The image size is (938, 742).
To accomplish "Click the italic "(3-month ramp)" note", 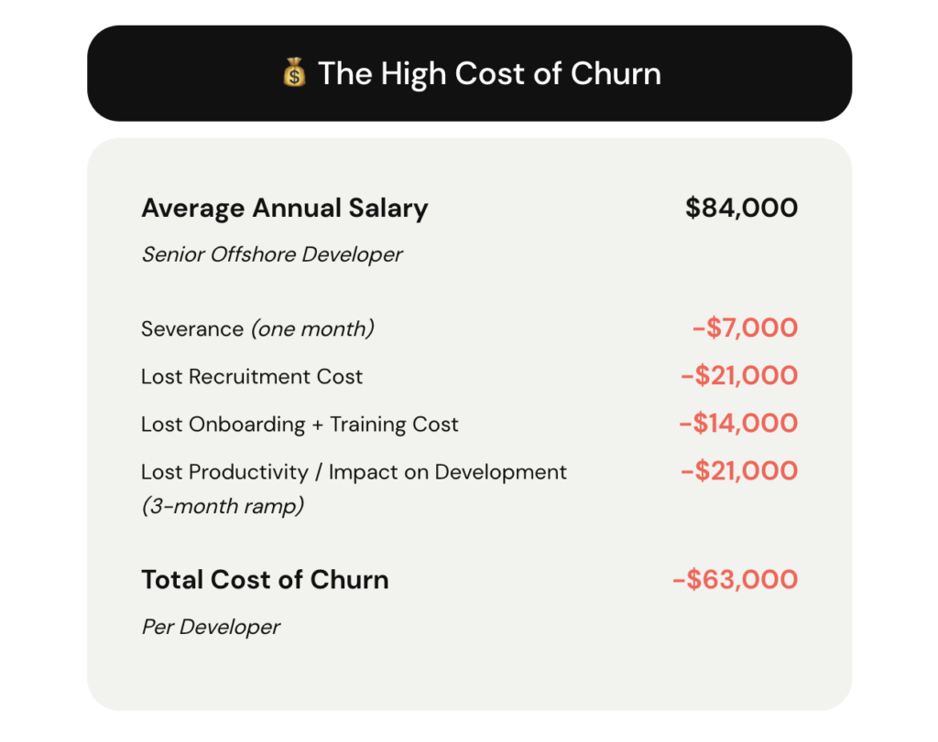I will click(x=222, y=506).
